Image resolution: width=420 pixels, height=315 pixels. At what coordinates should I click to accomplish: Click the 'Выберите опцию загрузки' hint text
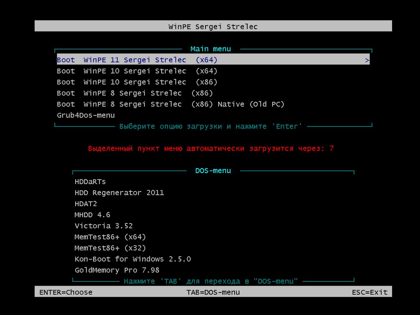coord(211,126)
